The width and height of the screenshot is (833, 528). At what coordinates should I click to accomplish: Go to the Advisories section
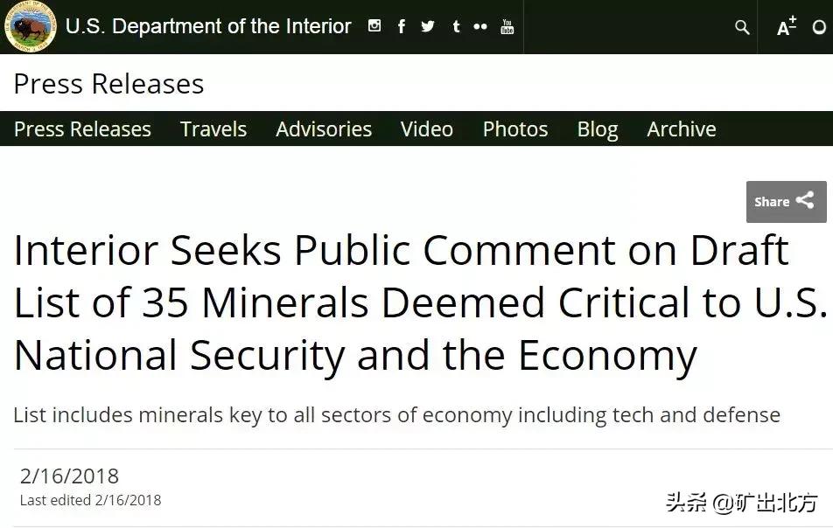[324, 129]
